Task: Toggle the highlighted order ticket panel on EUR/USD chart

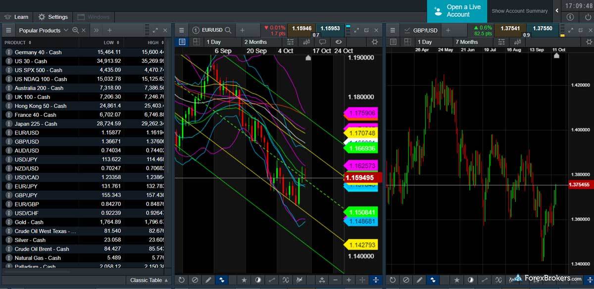Action: click(182, 42)
